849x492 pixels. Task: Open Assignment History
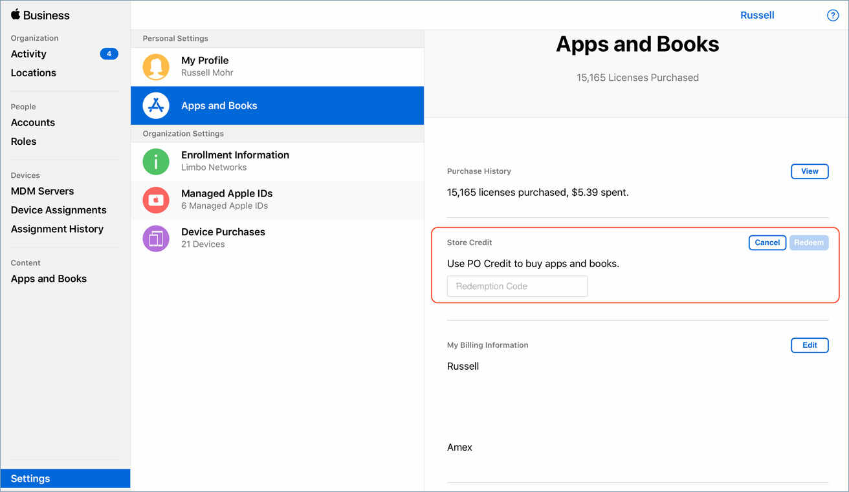57,228
